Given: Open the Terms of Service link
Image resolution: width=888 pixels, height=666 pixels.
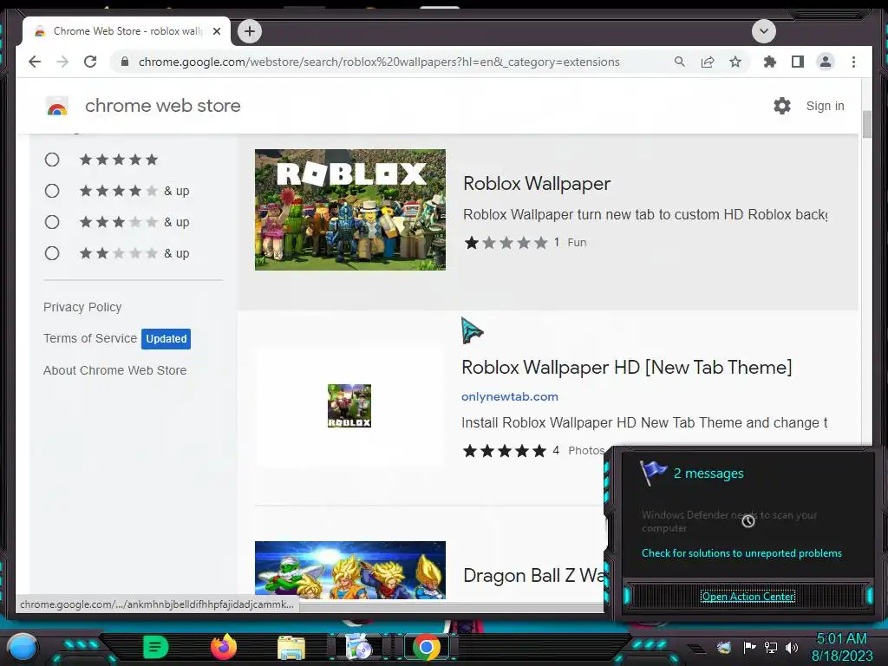Looking at the screenshot, I should 90,338.
